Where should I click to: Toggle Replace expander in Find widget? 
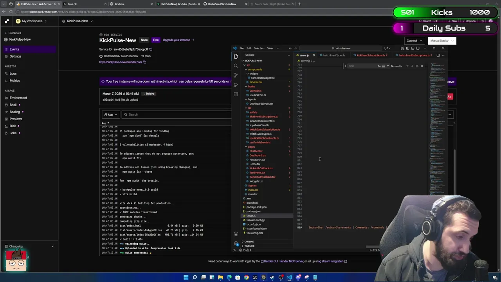pyautogui.click(x=346, y=66)
